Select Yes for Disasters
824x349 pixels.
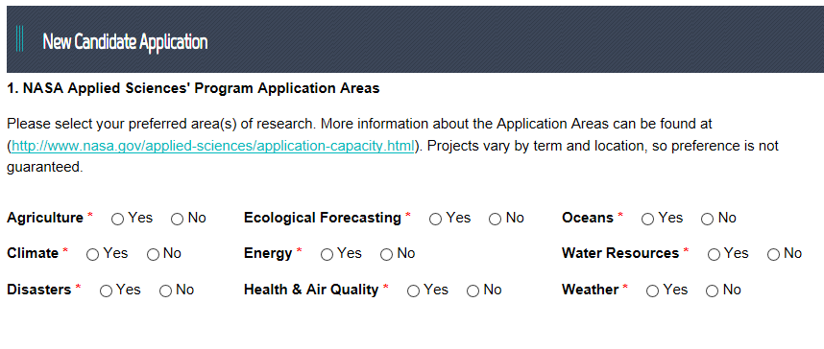(x=106, y=291)
